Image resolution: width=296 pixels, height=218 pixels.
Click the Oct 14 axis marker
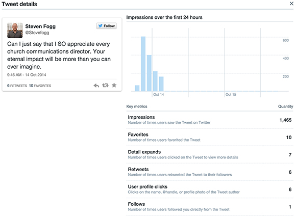click(158, 94)
